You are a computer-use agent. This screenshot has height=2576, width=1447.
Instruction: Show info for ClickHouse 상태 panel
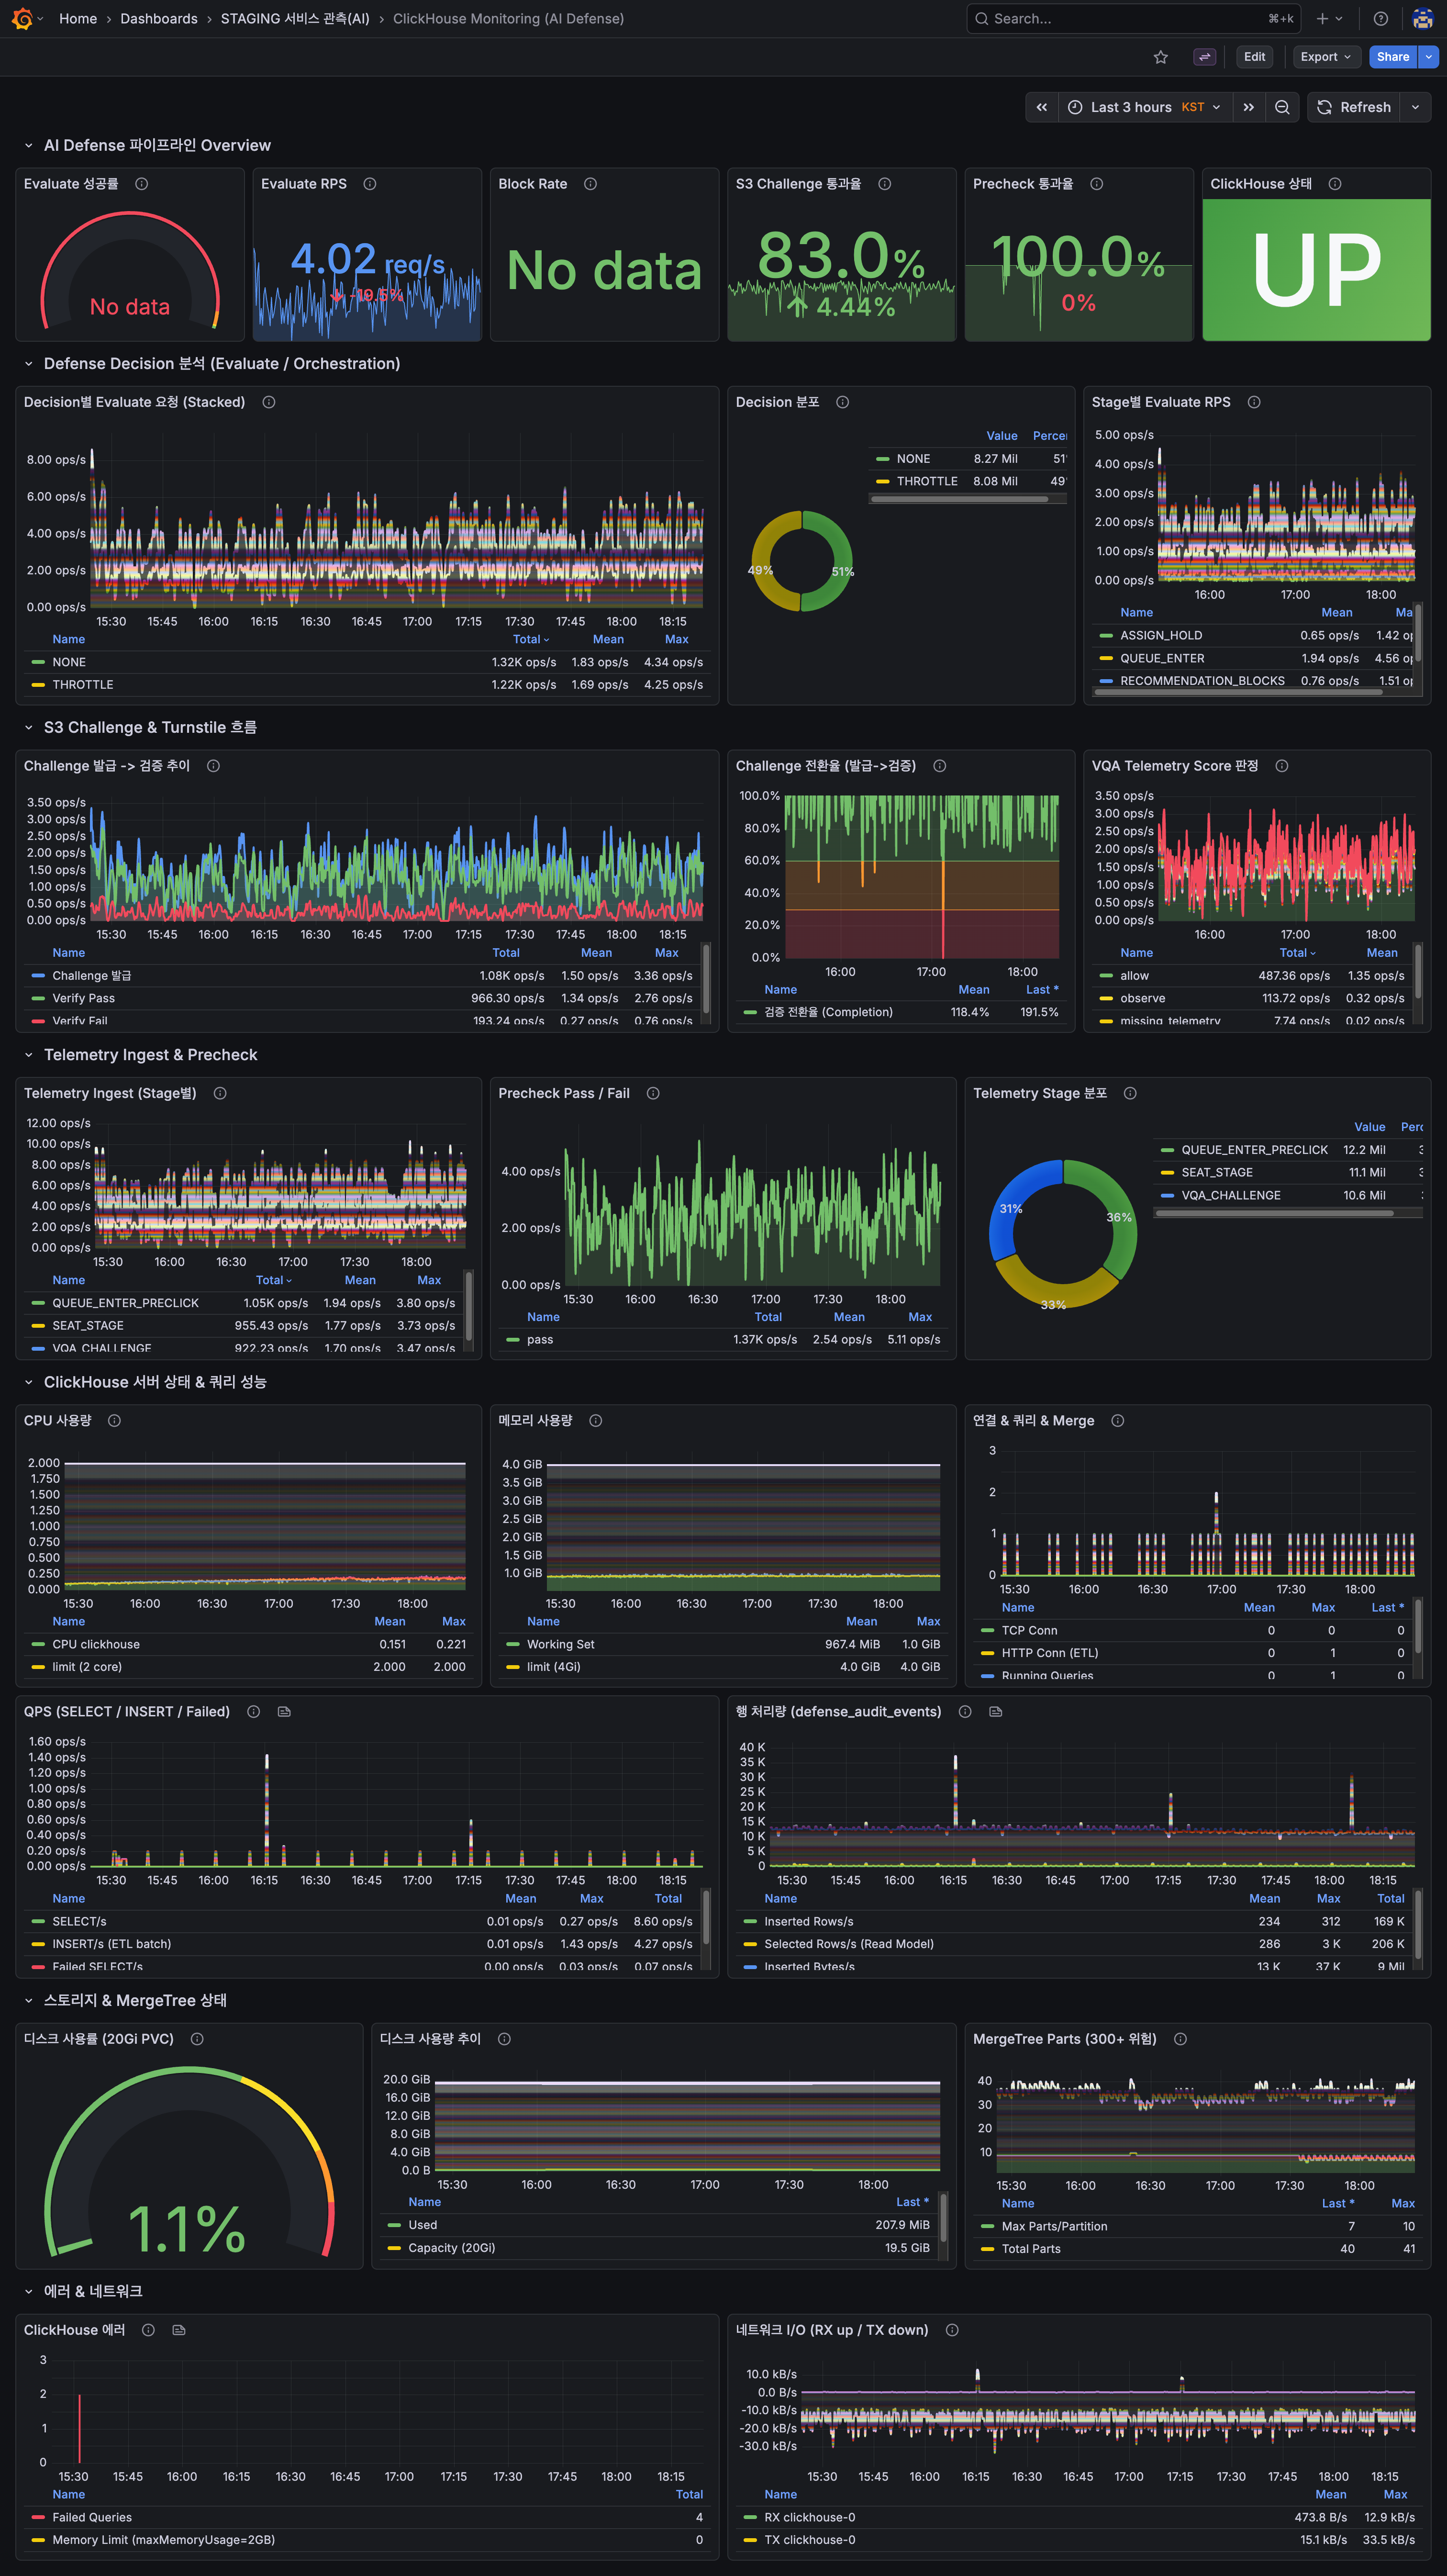(x=1335, y=184)
